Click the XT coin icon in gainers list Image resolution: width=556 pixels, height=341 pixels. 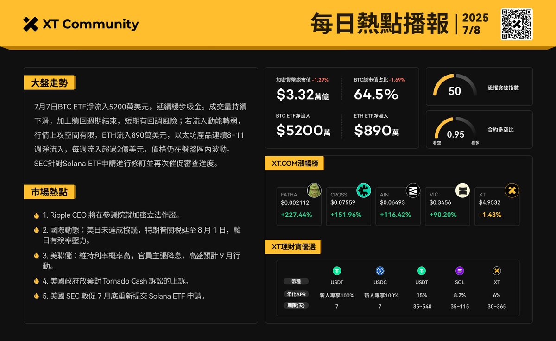point(512,190)
